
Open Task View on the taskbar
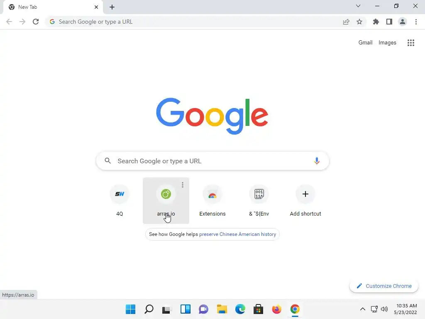click(x=167, y=309)
